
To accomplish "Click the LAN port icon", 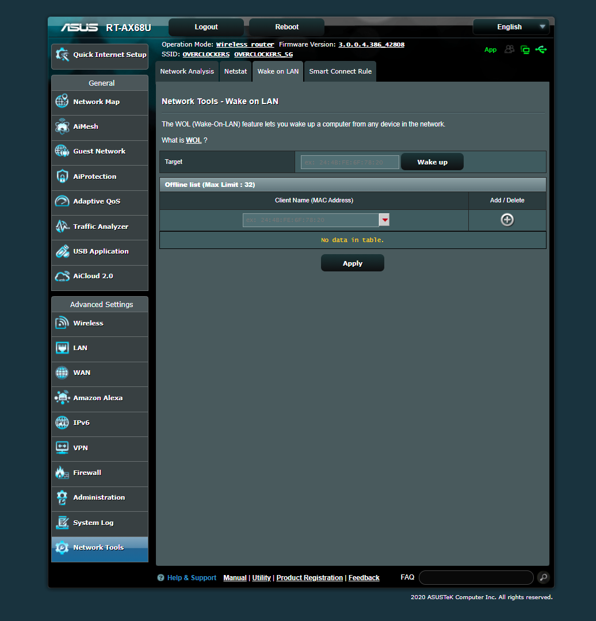I will click(x=62, y=348).
